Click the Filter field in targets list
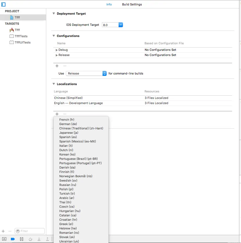 click(30, 231)
